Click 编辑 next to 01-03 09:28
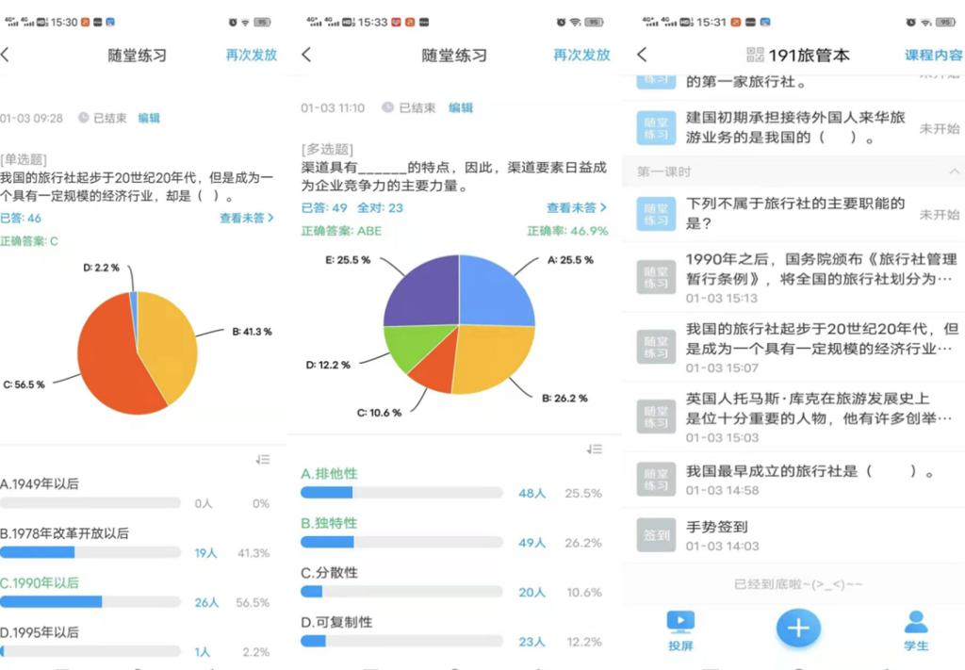Image resolution: width=965 pixels, height=670 pixels. click(x=149, y=118)
